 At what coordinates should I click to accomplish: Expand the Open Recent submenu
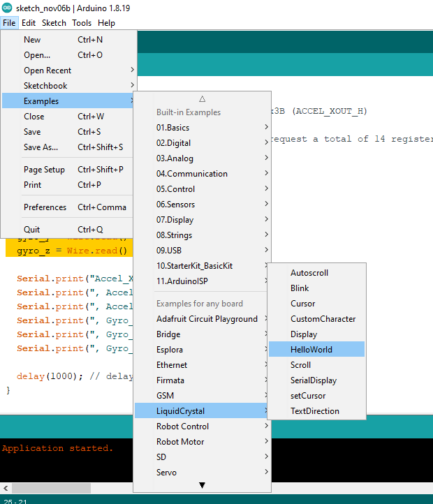pos(68,71)
